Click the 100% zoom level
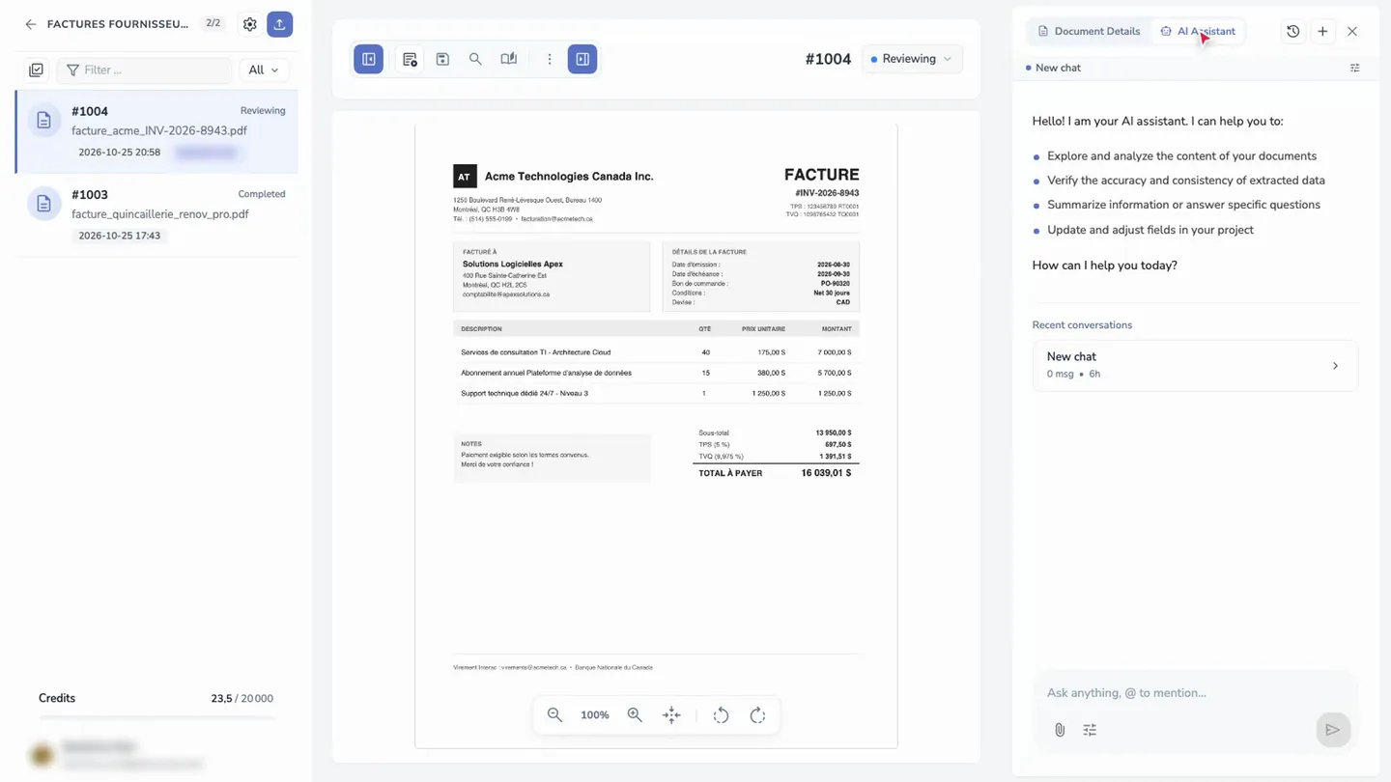This screenshot has width=1391, height=782. coord(595,715)
